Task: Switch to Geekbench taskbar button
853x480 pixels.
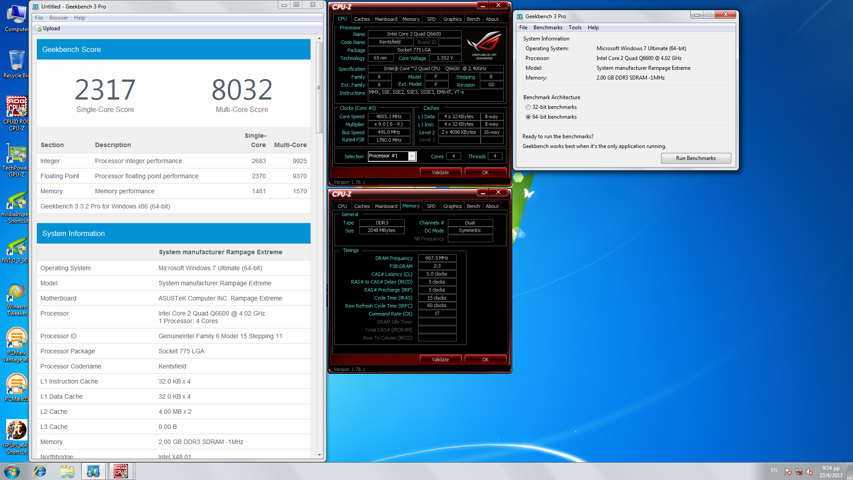Action: [x=93, y=471]
